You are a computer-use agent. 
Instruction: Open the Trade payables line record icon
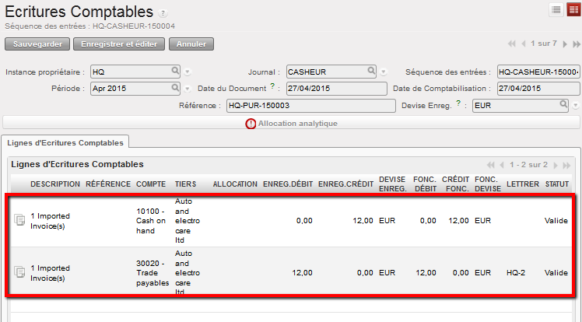20,271
